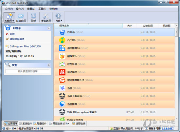
Task: Collapse the 搜索 panel
Action: (49, 65)
